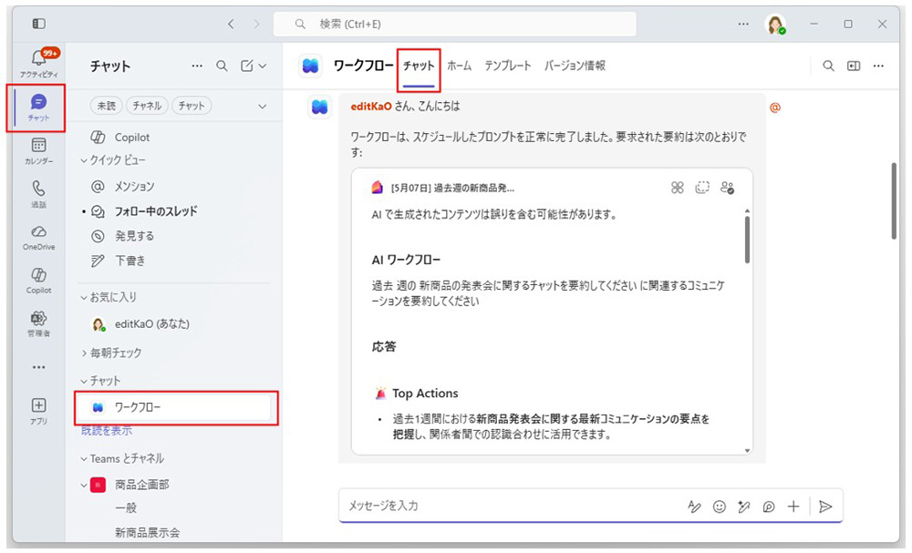Open the format text icon in compose box
912x553 pixels.
tap(694, 507)
